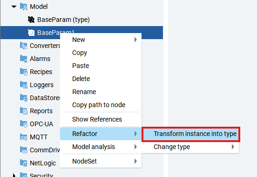Viewport: 257px width, 177px height.
Task: Choose Copy path to node
Action: [x=101, y=105]
